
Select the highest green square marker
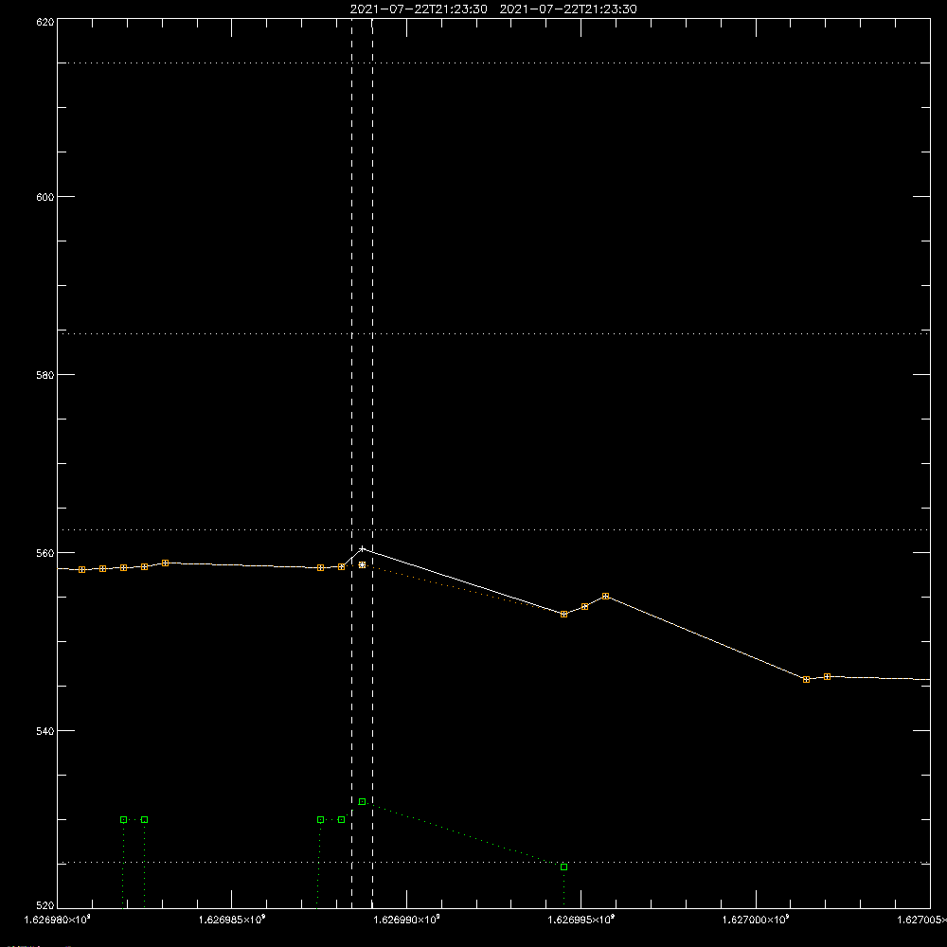[x=363, y=802]
